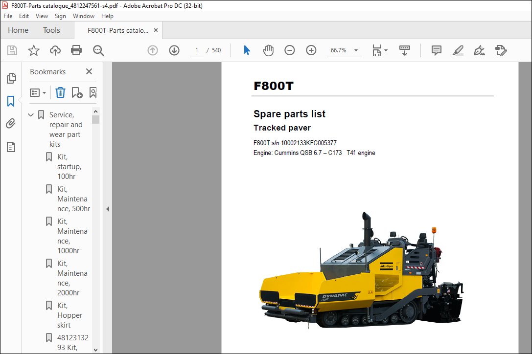Screen dimensions: 532x354
Task: Activate the Hand pan tool
Action: pos(268,50)
